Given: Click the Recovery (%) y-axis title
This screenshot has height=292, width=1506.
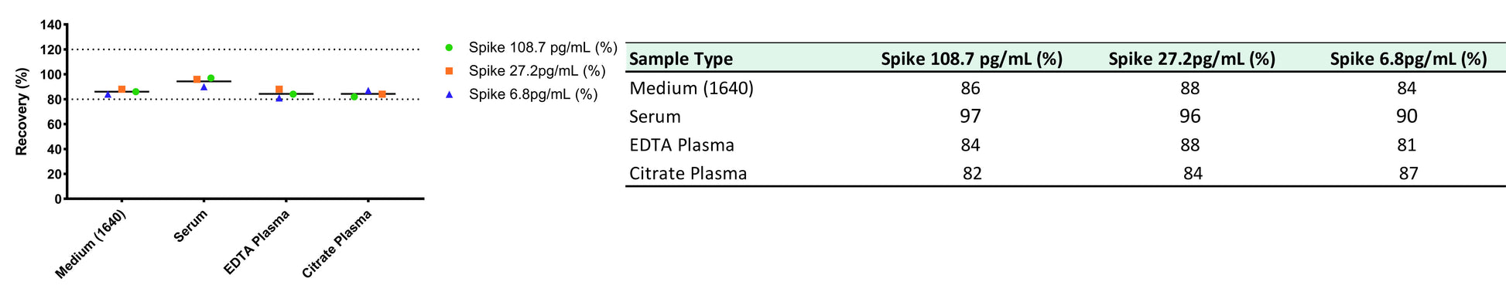Looking at the screenshot, I should pos(22,111).
